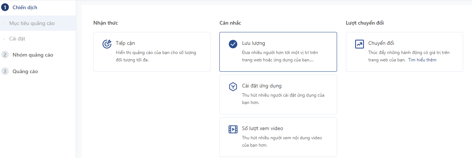Click the trending chart icon on Chuyển đổi card

[x=359, y=44]
